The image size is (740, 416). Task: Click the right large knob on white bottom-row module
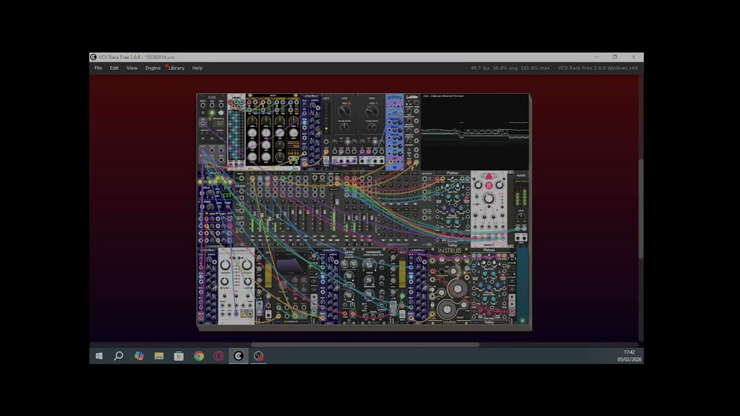[x=246, y=265]
